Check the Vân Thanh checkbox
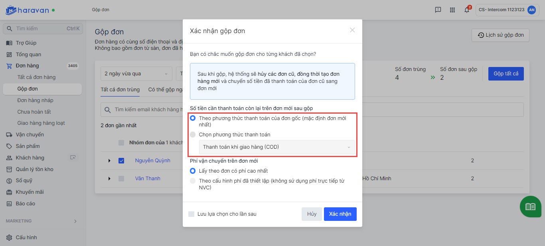This screenshot has width=545, height=246. pos(121,179)
